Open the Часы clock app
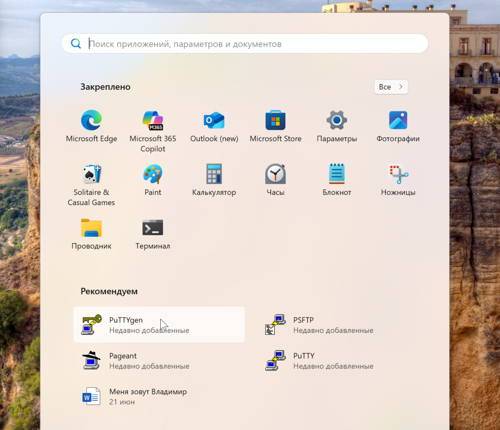Screen dimensions: 500x430 pyautogui.click(x=276, y=180)
